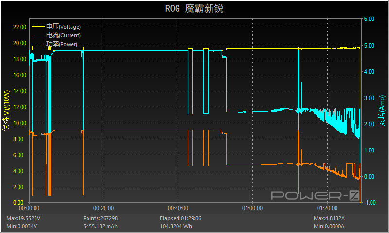This screenshot has width=389, height=233.
Task: Click the 00:40:00 time axis tick
Action: click(177, 208)
